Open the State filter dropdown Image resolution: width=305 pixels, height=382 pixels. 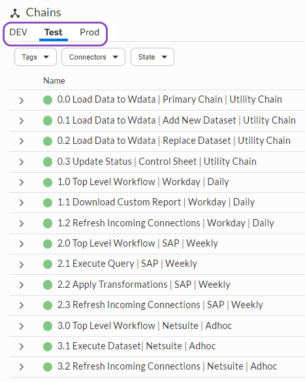coord(153,57)
